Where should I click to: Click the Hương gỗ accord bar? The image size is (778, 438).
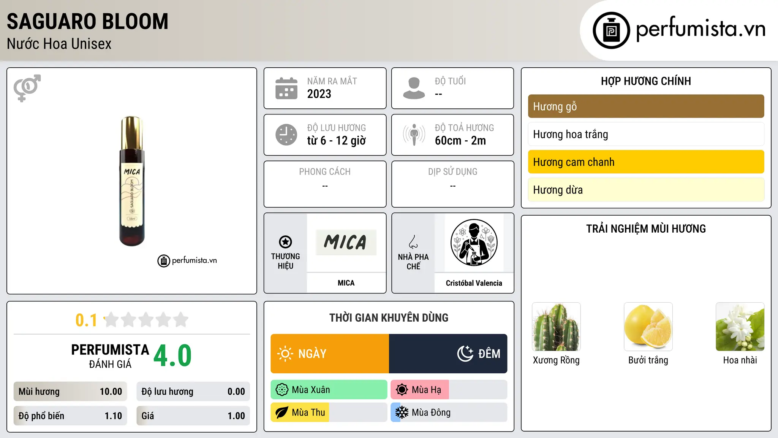[x=646, y=106]
